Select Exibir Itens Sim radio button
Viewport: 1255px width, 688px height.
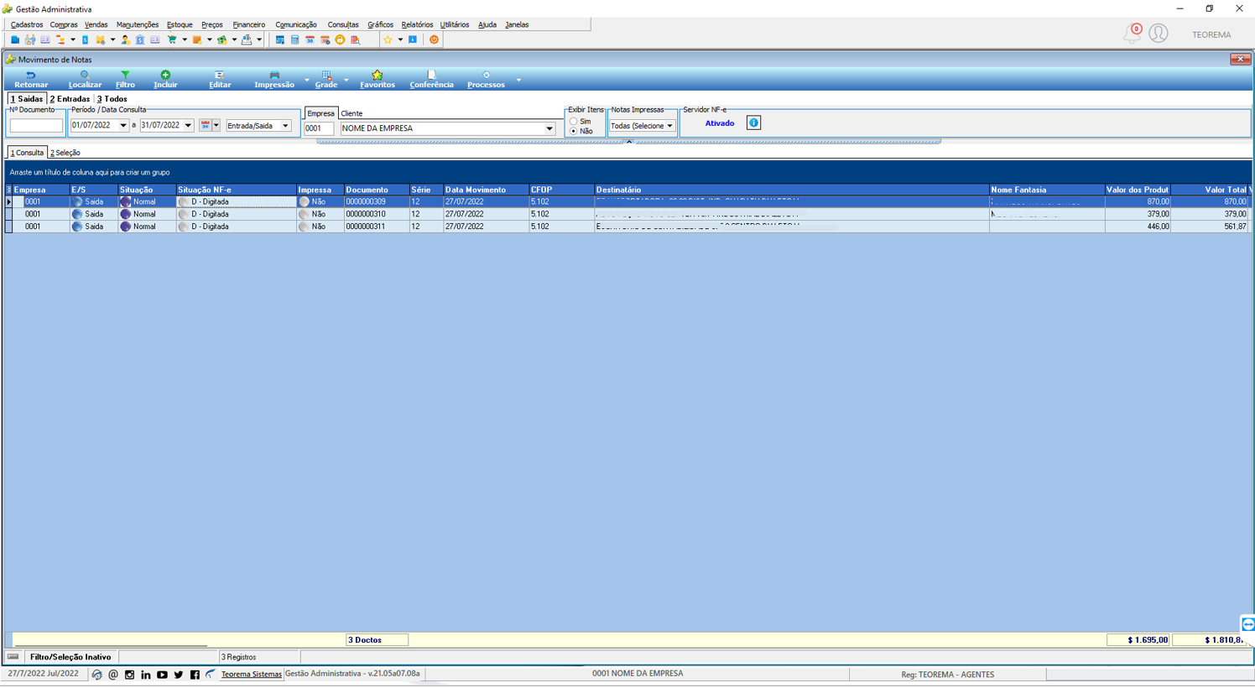point(574,122)
